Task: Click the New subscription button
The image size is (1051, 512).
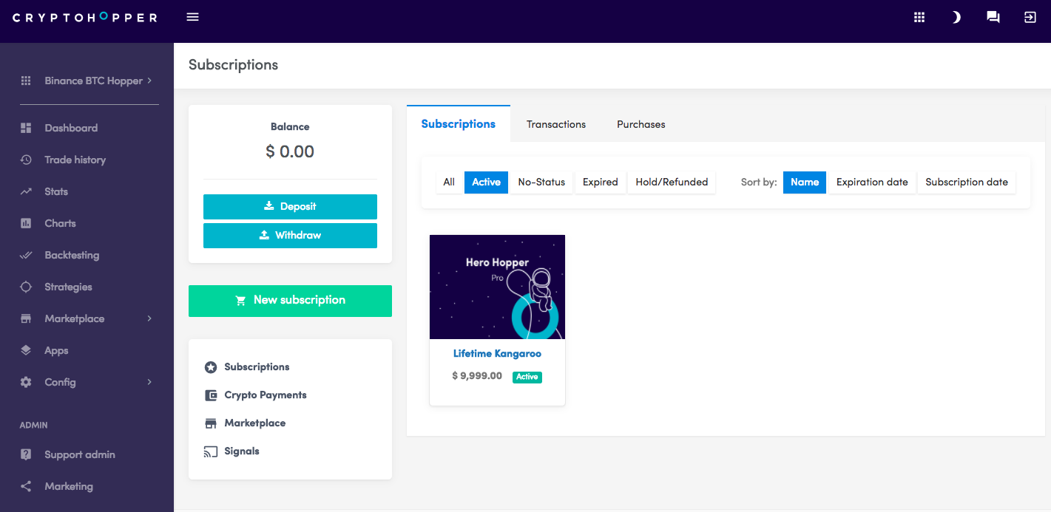Action: click(x=290, y=301)
